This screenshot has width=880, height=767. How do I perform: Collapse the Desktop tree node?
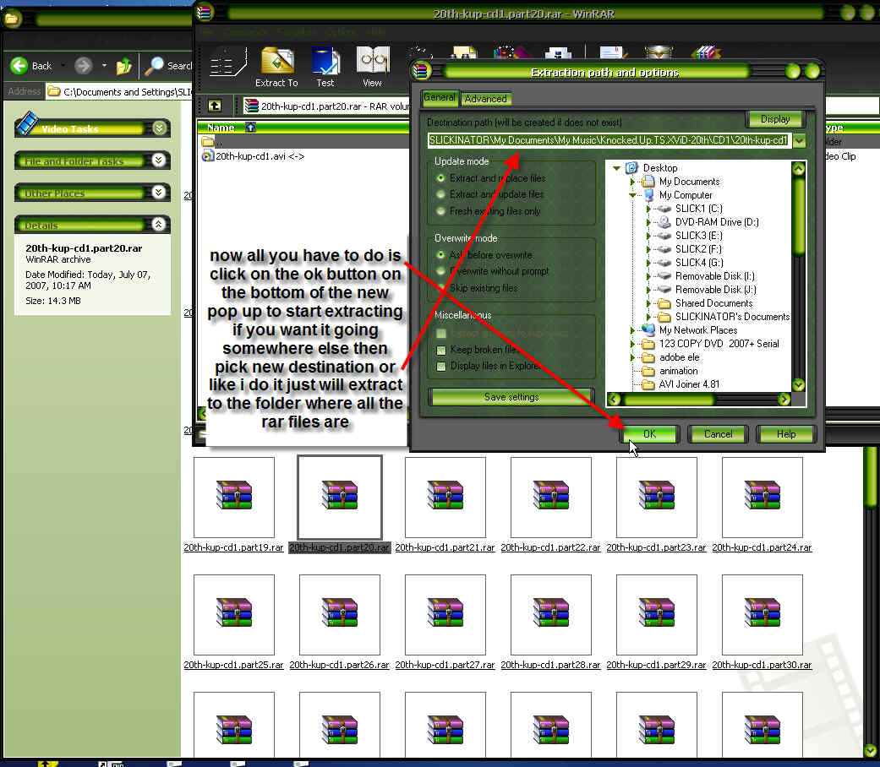(x=617, y=167)
